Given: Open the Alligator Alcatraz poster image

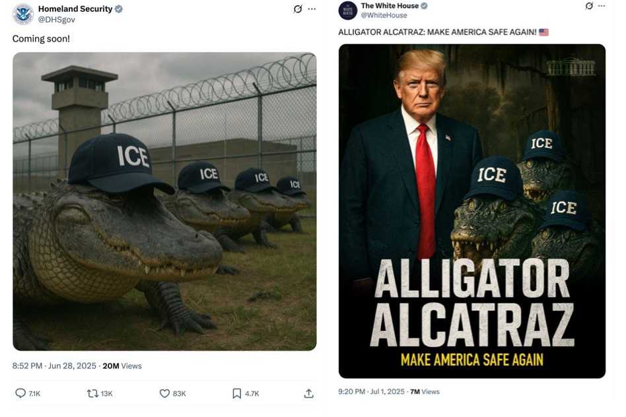Looking at the screenshot, I should [471, 211].
